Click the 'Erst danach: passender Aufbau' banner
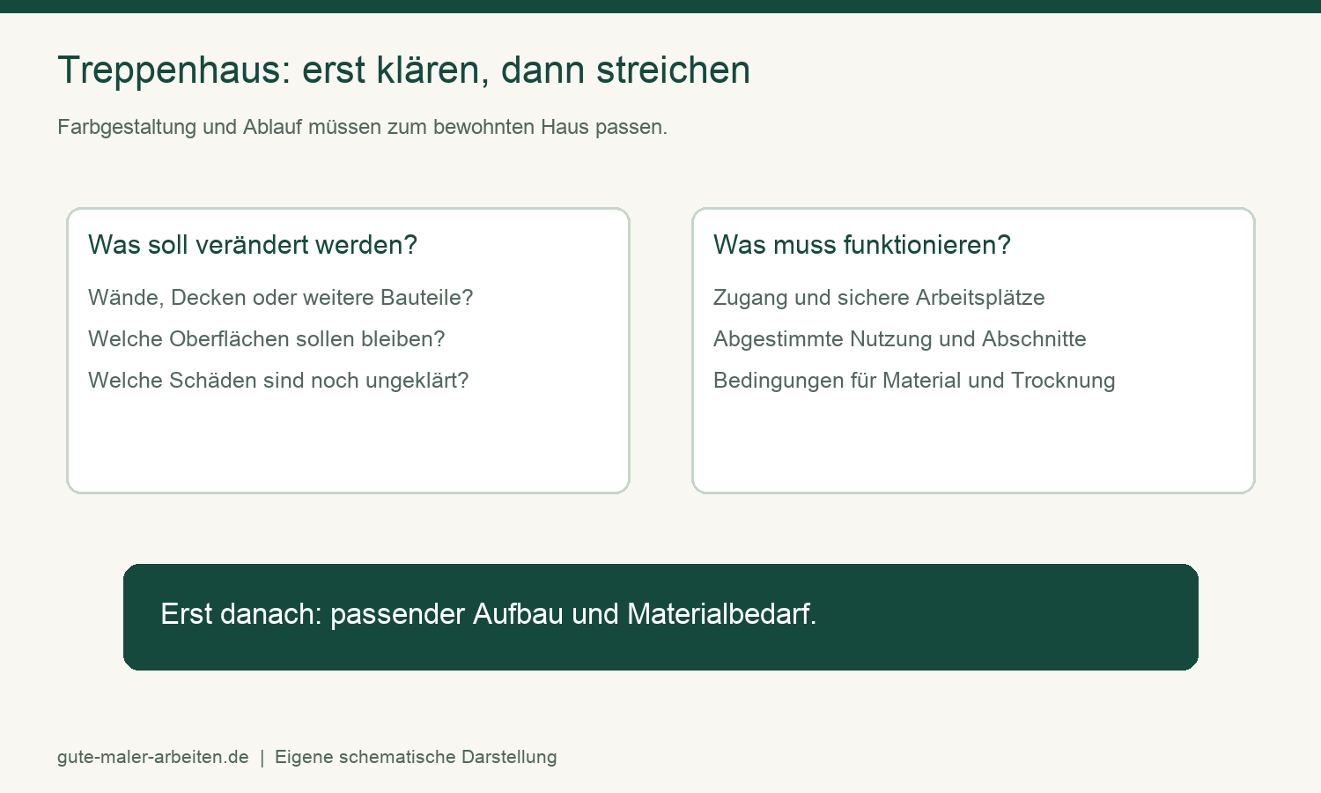The image size is (1321, 793). click(x=660, y=617)
